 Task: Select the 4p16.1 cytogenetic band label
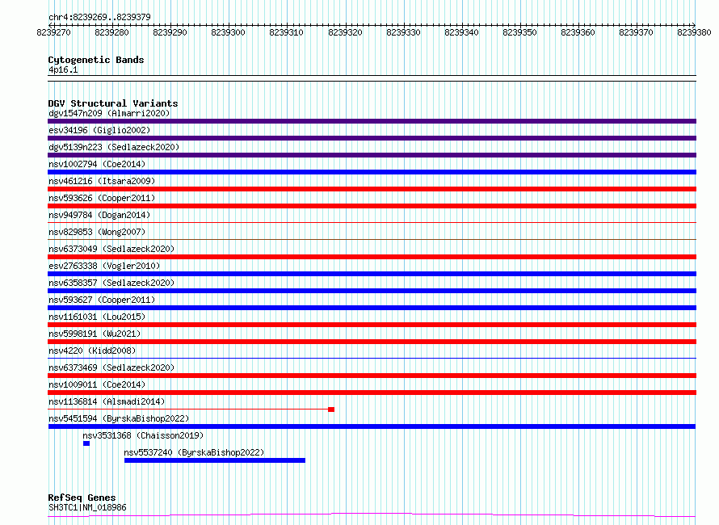(x=63, y=69)
